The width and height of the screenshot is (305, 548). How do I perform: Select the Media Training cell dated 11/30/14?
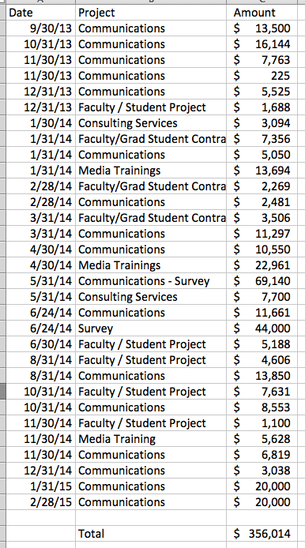tap(151, 438)
